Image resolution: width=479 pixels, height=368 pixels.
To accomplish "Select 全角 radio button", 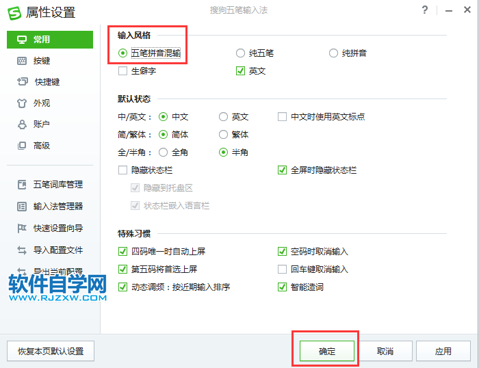I will coord(163,153).
